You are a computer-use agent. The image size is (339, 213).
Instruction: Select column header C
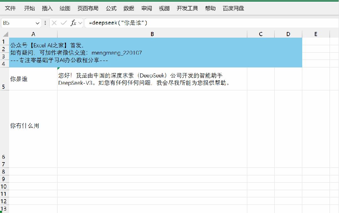(x=260, y=34)
